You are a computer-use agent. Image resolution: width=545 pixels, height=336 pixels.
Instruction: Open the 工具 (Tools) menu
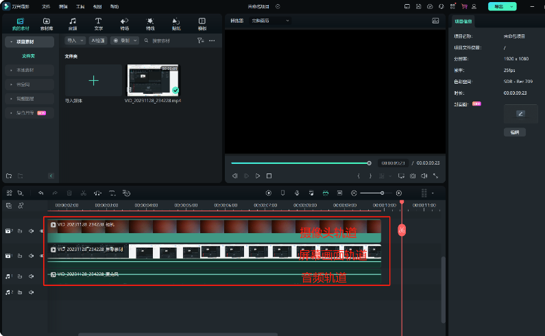coord(80,6)
